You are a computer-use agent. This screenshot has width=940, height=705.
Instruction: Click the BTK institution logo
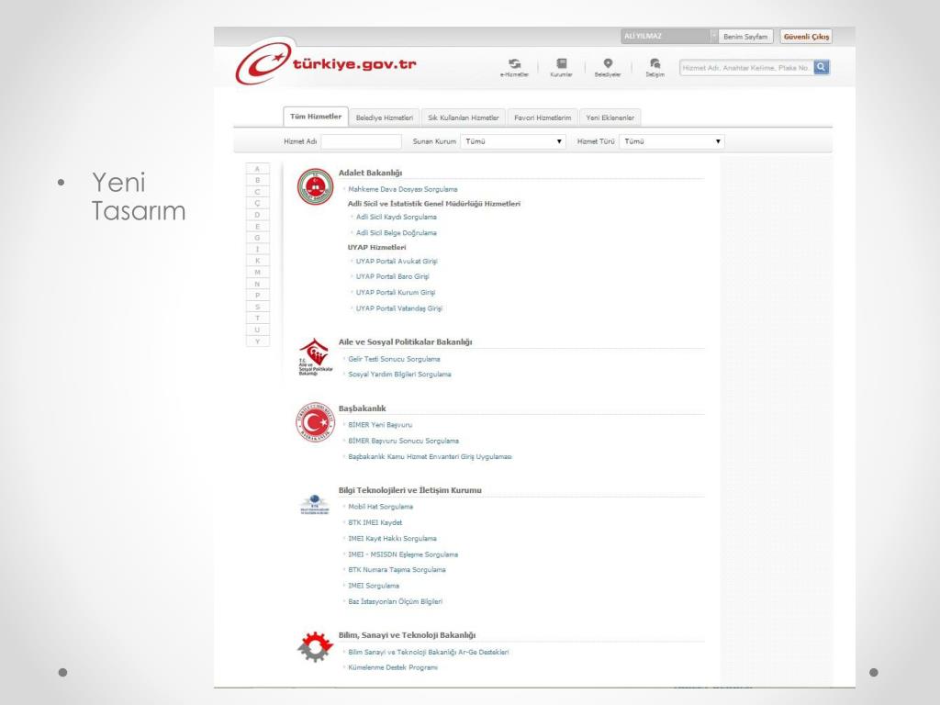pos(315,504)
